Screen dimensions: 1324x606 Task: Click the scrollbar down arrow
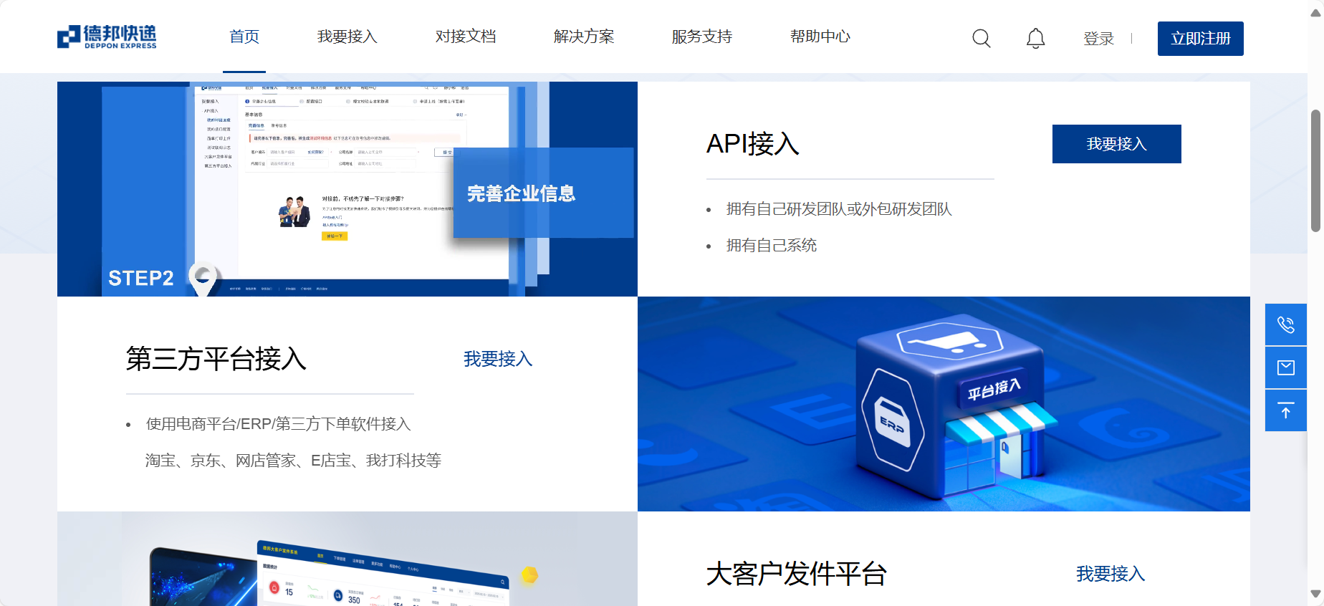coord(1315,594)
